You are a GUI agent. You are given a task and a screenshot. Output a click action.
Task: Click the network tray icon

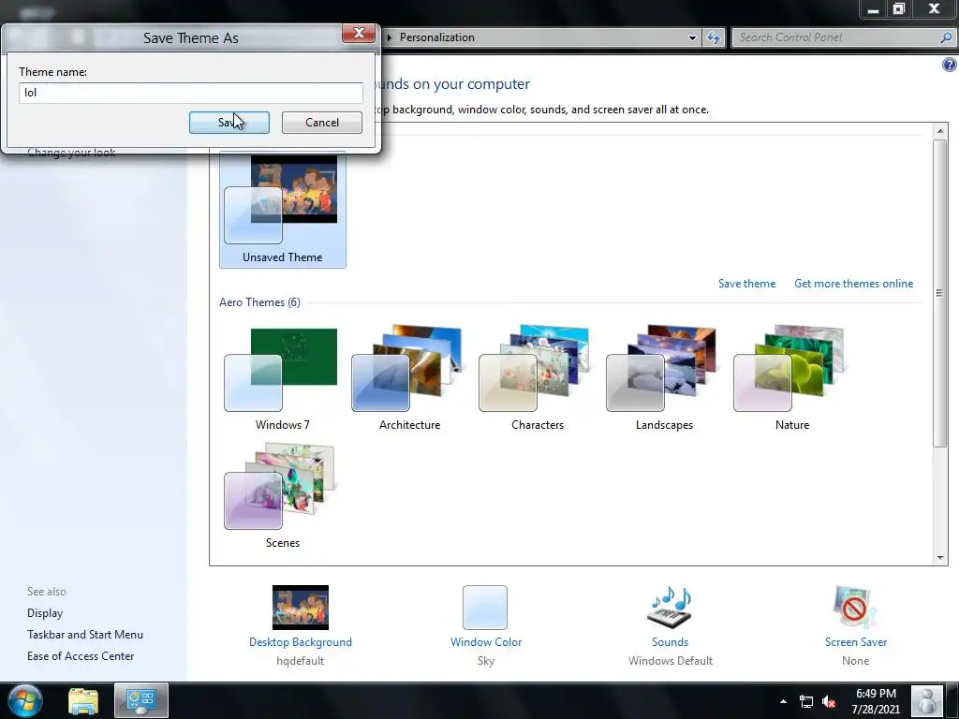806,701
